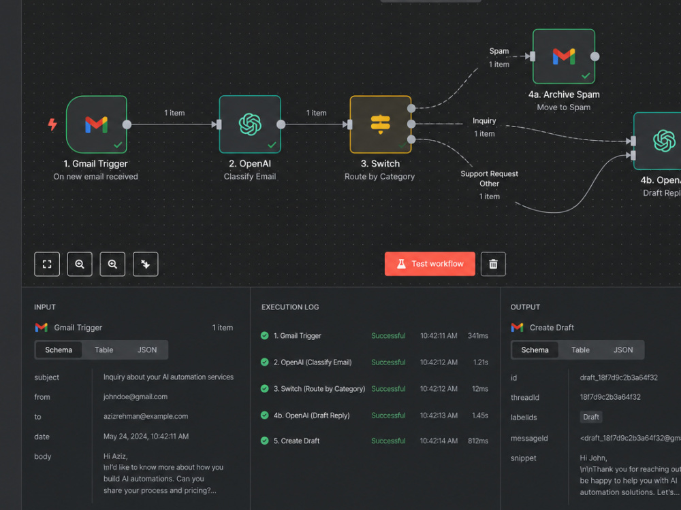Screen dimensions: 681x510
Task: Click the 'Draft' label tag in OUTPUT
Action: pos(590,418)
